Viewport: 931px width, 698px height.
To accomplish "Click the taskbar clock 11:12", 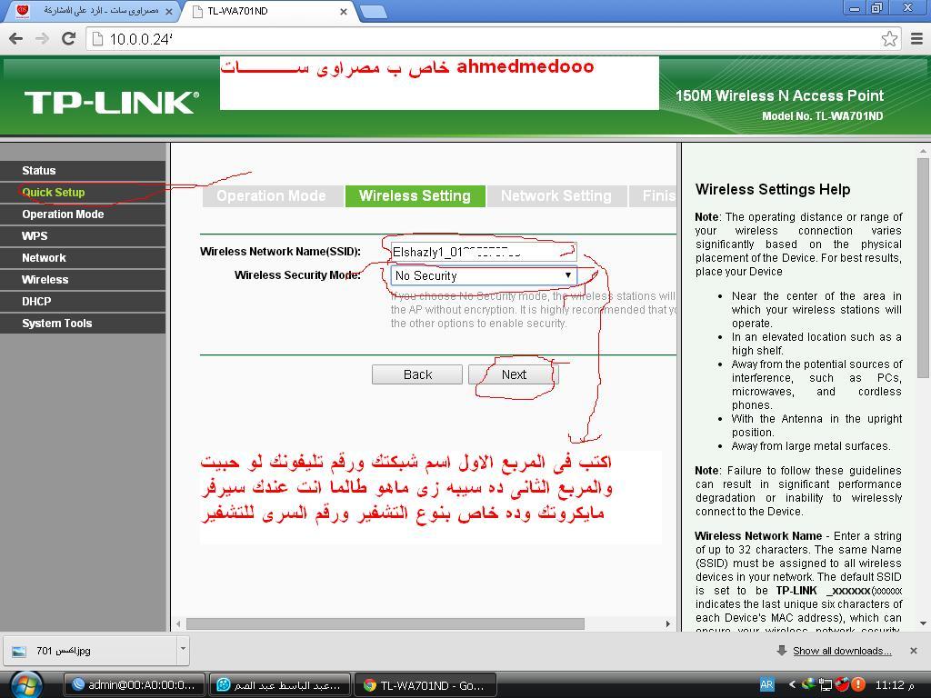I will [x=895, y=685].
